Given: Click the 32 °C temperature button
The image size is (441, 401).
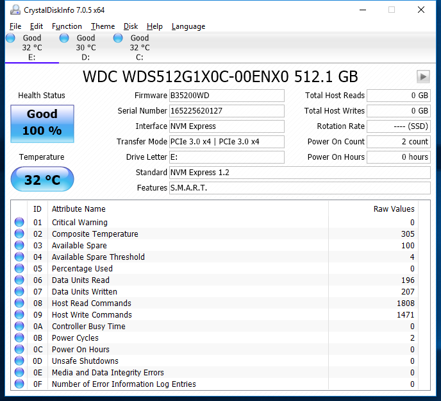Looking at the screenshot, I should 42,180.
